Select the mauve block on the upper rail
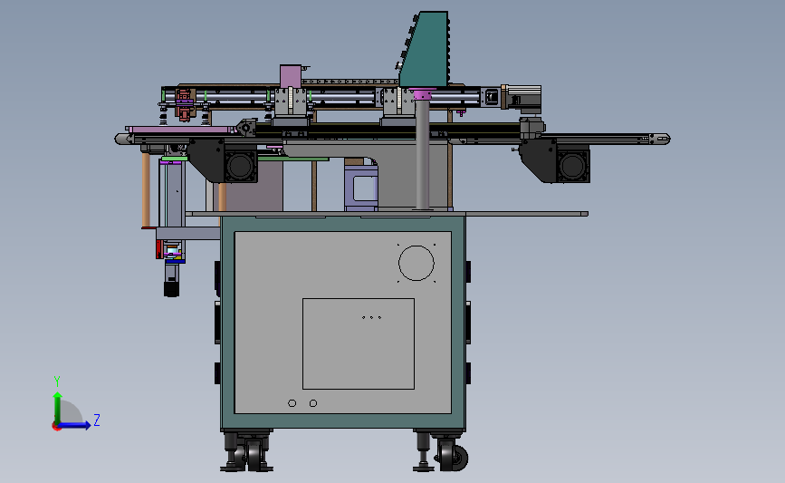The height and width of the screenshot is (483, 785). [291, 76]
